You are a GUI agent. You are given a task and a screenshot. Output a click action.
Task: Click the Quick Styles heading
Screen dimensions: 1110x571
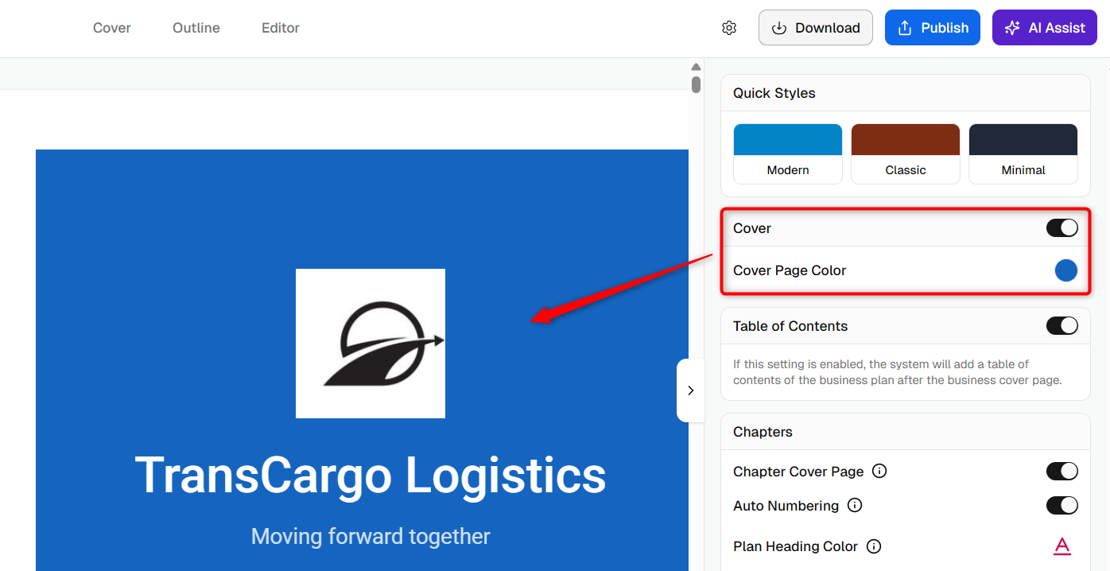pyautogui.click(x=774, y=93)
